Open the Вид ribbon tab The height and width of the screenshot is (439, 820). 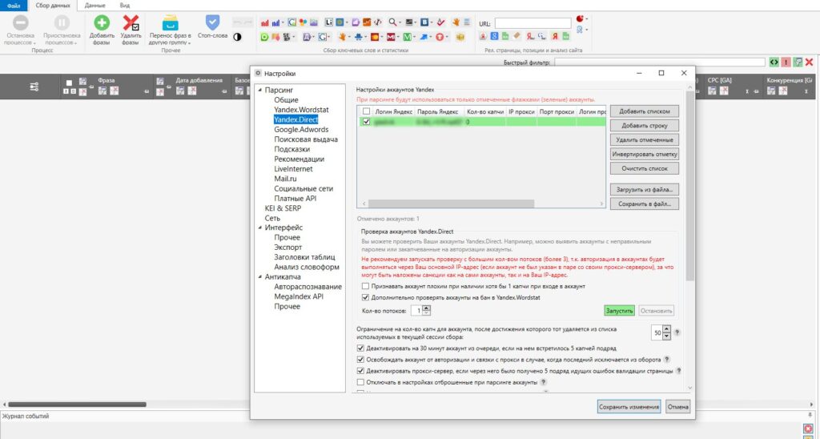coord(125,5)
